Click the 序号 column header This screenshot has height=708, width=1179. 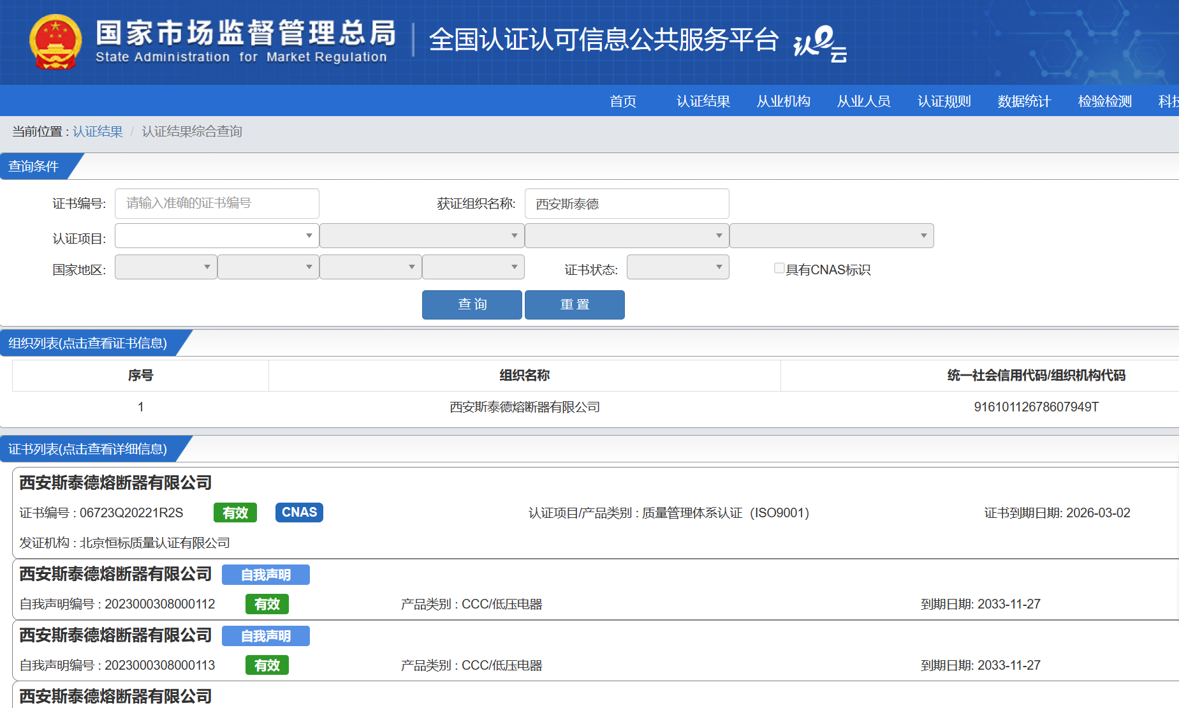[x=140, y=376]
